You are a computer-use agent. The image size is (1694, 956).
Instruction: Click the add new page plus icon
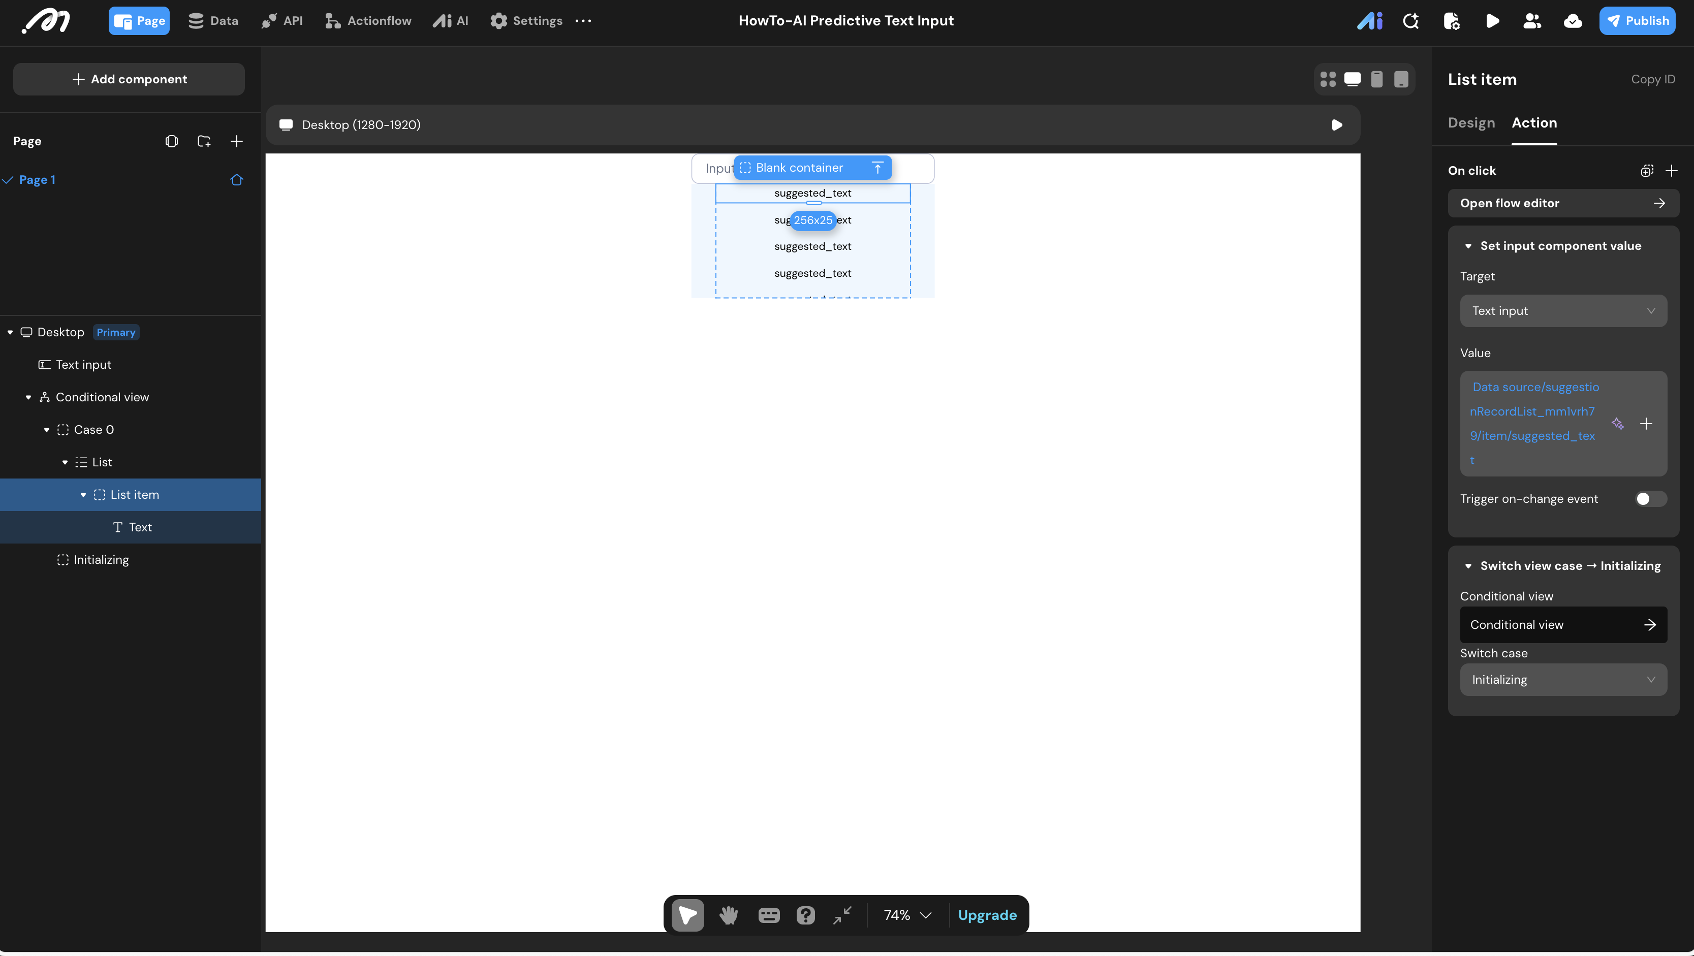(237, 141)
